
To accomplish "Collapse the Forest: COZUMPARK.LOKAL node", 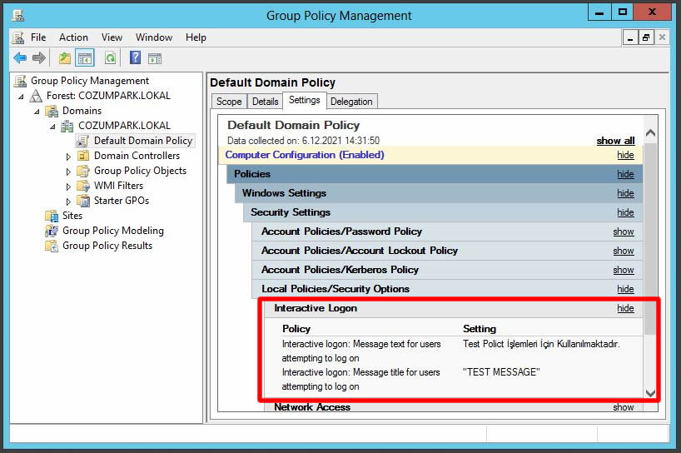I will point(22,96).
